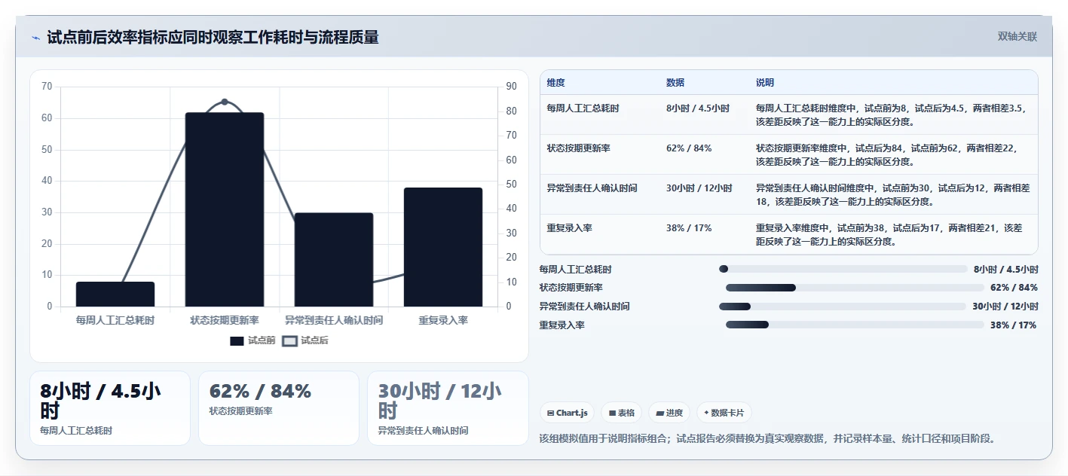Click the x-axis label 重复录入率 under the chart

(443, 320)
